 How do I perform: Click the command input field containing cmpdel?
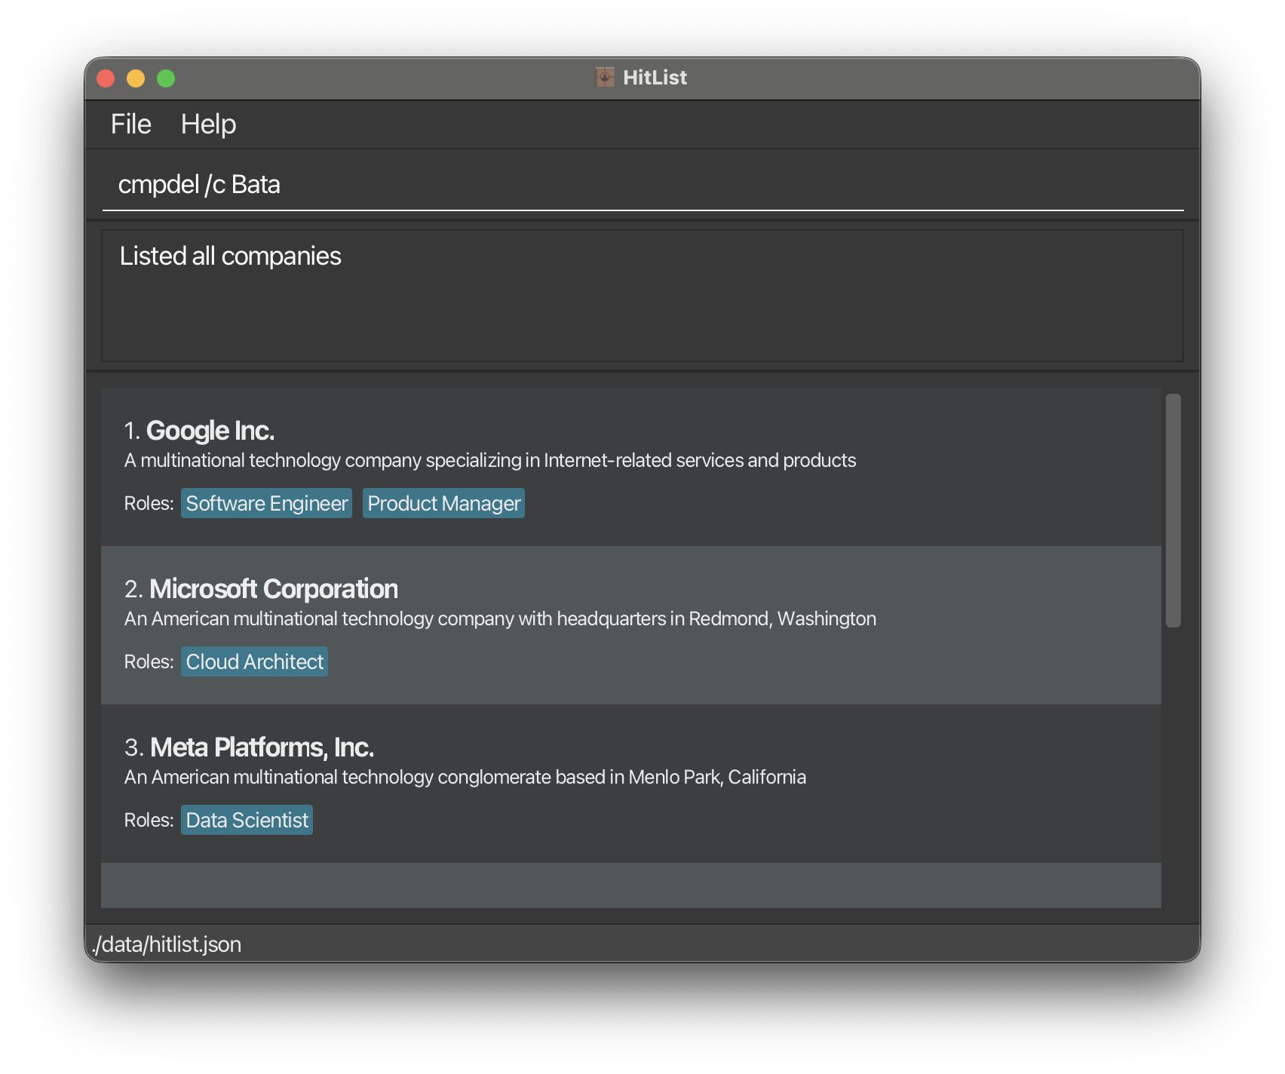[642, 185]
